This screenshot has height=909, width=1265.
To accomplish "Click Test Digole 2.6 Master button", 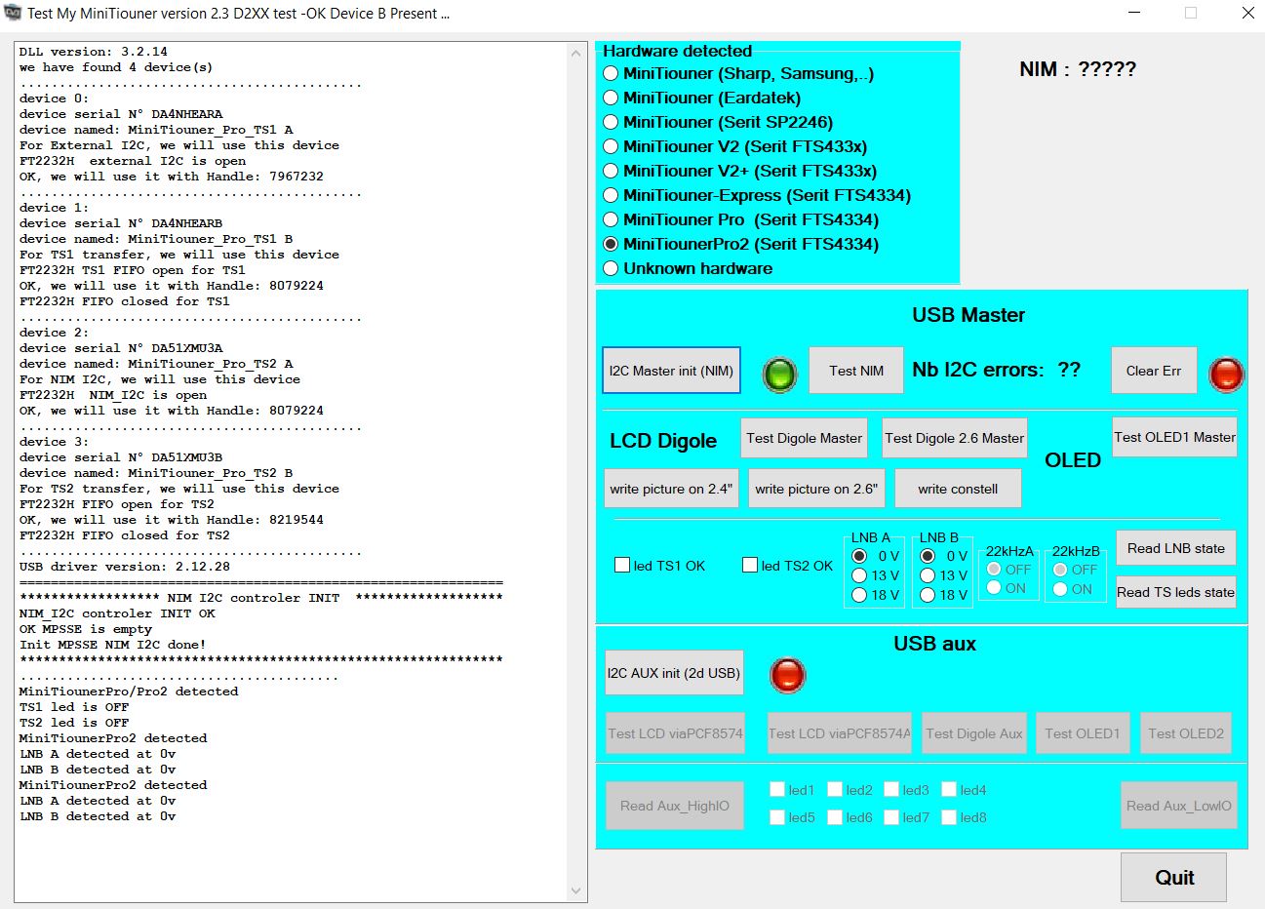I will (955, 438).
